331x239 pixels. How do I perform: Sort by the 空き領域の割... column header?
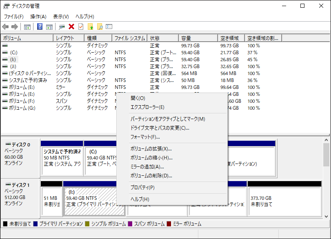[x=263, y=38]
